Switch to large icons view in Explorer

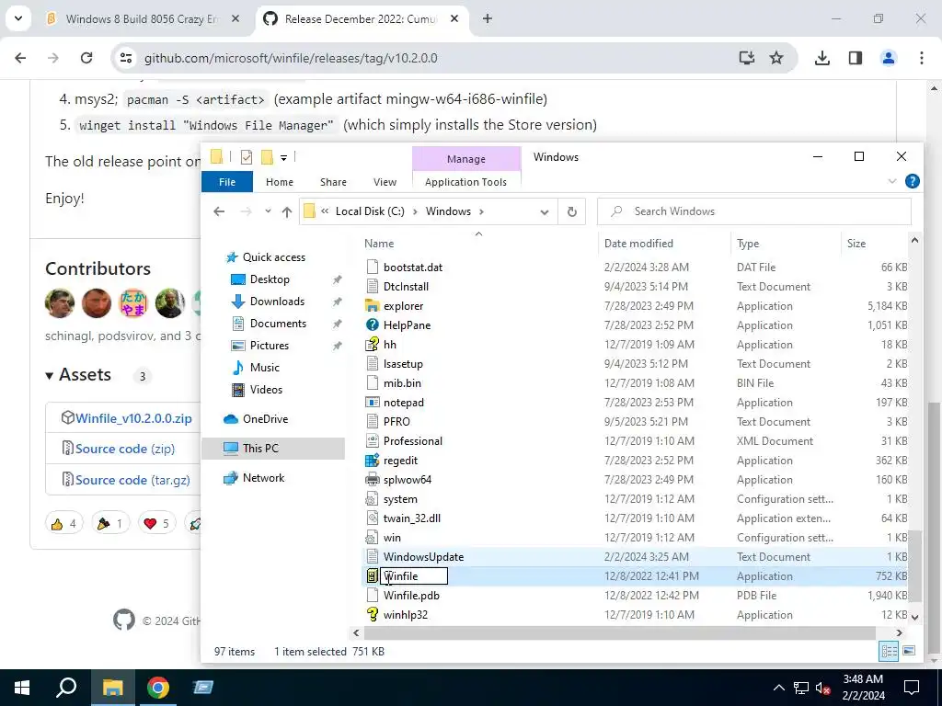pos(909,651)
